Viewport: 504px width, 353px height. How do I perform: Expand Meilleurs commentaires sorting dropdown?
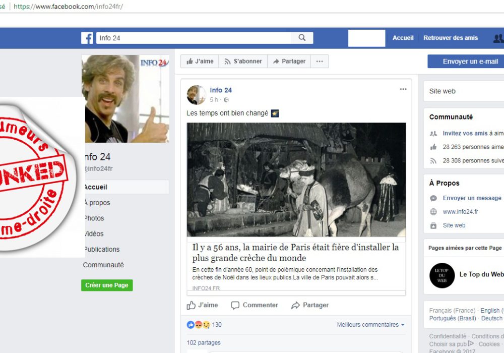click(x=370, y=325)
